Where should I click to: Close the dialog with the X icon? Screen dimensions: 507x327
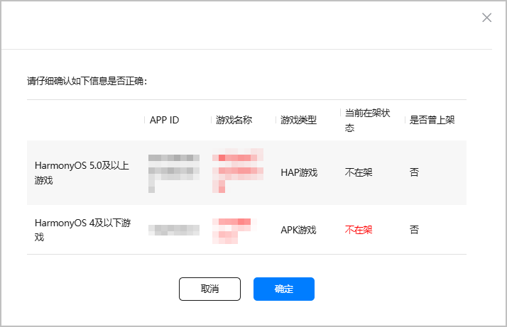(486, 18)
